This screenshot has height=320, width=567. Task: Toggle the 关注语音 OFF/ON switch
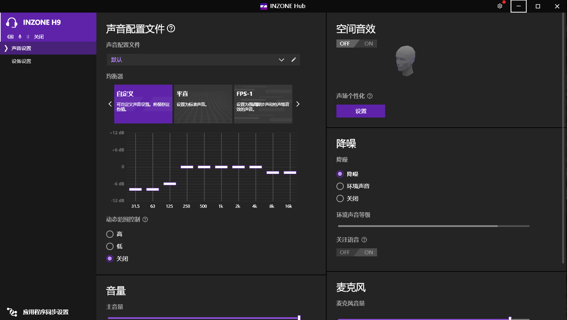click(357, 252)
